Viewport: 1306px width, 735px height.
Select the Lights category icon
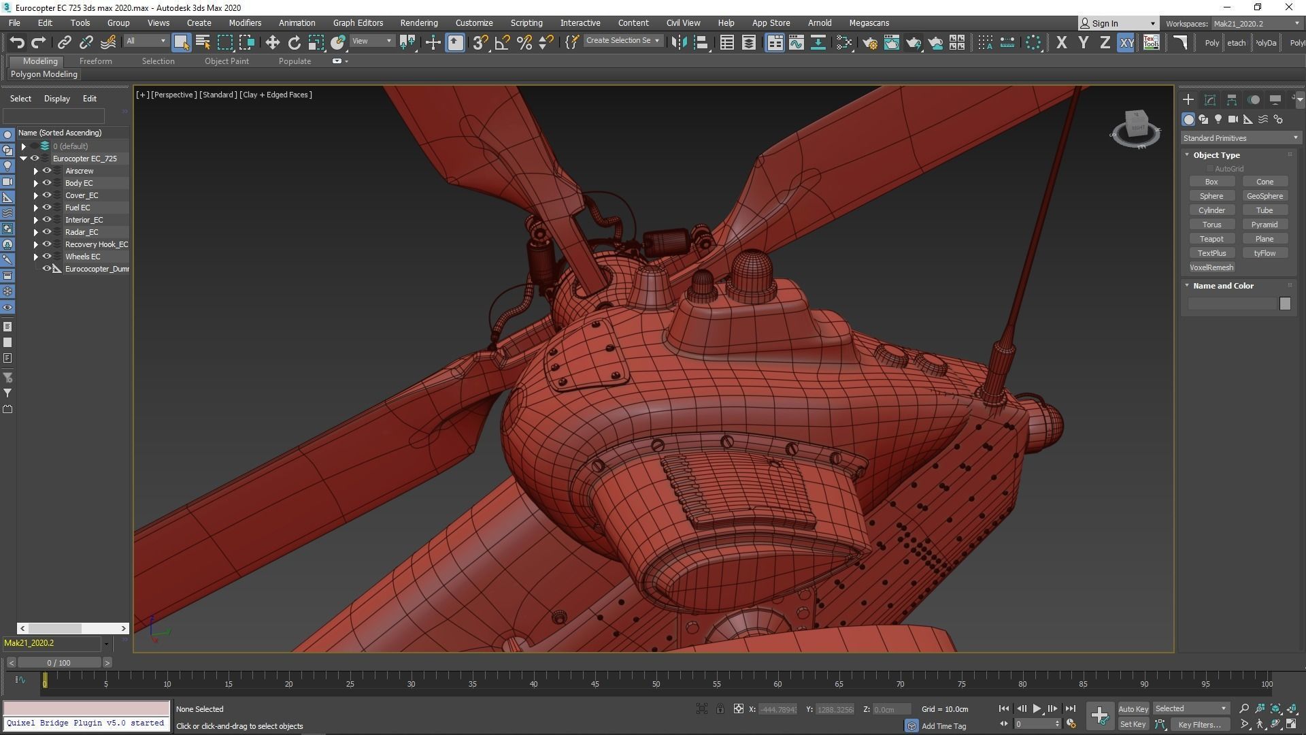pos(1218,119)
